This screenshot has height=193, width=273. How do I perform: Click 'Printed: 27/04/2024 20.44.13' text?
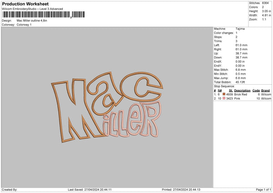point(181,190)
